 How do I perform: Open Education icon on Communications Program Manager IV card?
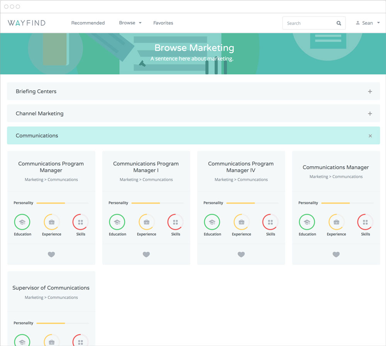[212, 222]
